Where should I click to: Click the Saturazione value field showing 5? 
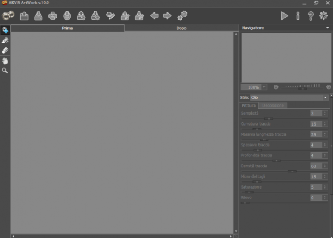pos(317,187)
